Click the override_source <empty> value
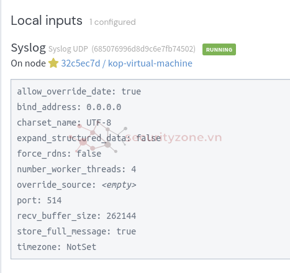This screenshot has width=290, height=273. coord(119,185)
